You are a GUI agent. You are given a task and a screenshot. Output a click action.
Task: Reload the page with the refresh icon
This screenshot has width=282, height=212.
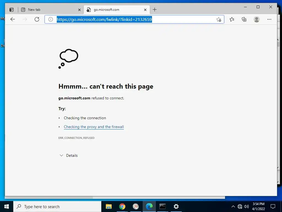pyautogui.click(x=37, y=19)
